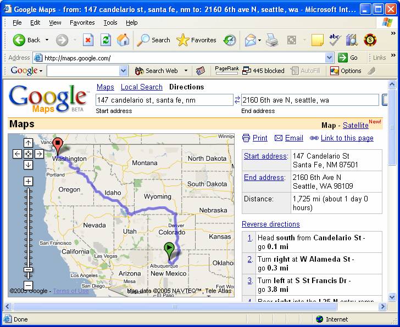Viewport: 400px width, 327px height.
Task: Zoom out with the minus button
Action: [28, 285]
